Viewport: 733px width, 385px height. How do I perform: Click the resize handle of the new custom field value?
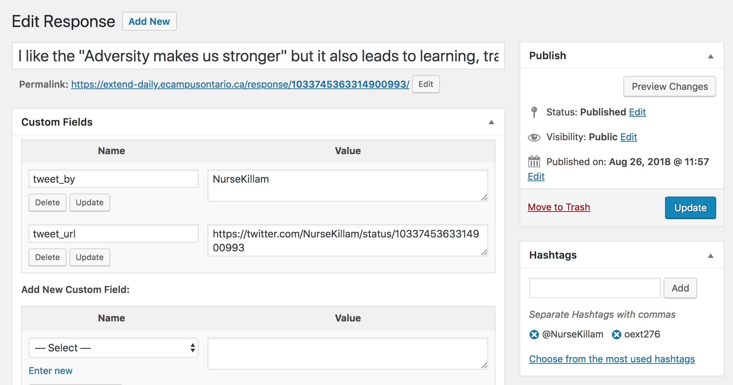pyautogui.click(x=485, y=366)
